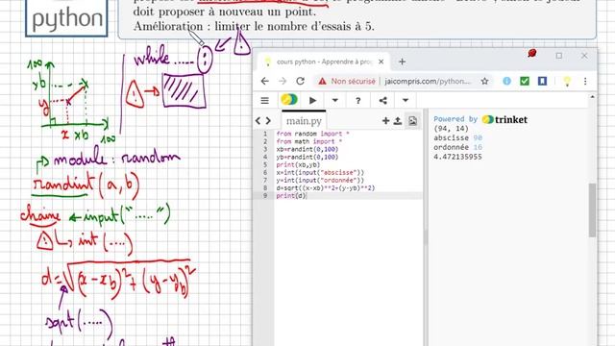Click the trinket share icon
Screen dimensions: 615x346
(x=382, y=101)
